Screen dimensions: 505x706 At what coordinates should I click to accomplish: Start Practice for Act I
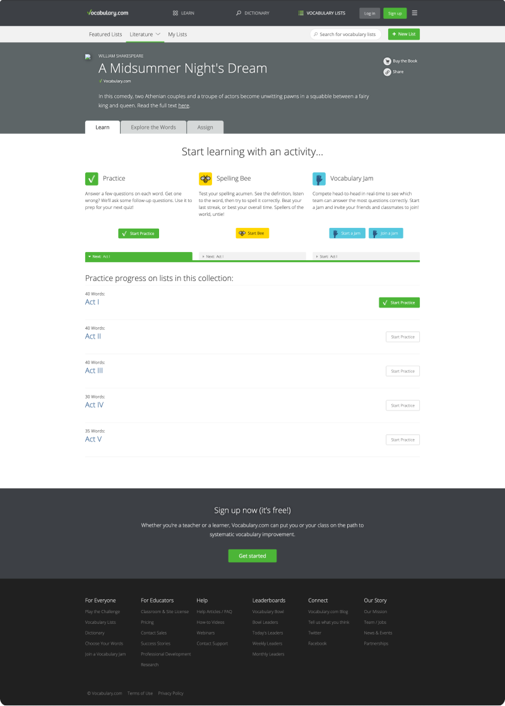[x=399, y=302]
